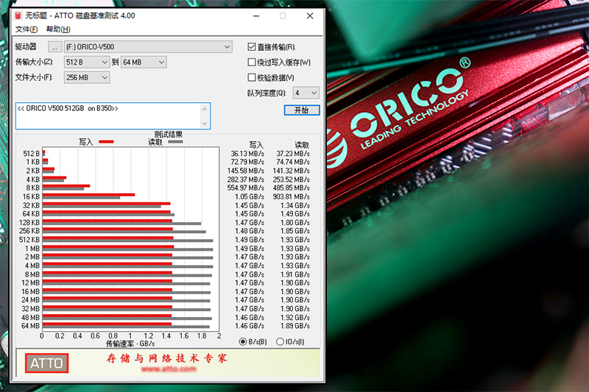The width and height of the screenshot is (589, 392).
Task: Expand the 512 B transfer size start dropdown
Action: pos(87,63)
